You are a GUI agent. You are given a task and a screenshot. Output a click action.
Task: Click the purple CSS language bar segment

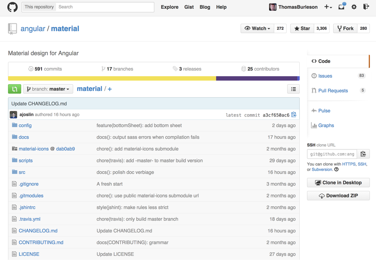click(256, 78)
